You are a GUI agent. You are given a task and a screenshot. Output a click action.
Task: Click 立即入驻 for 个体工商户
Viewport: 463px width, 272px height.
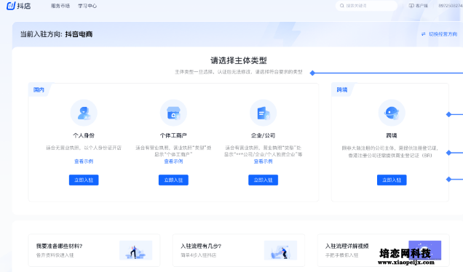coord(173,180)
